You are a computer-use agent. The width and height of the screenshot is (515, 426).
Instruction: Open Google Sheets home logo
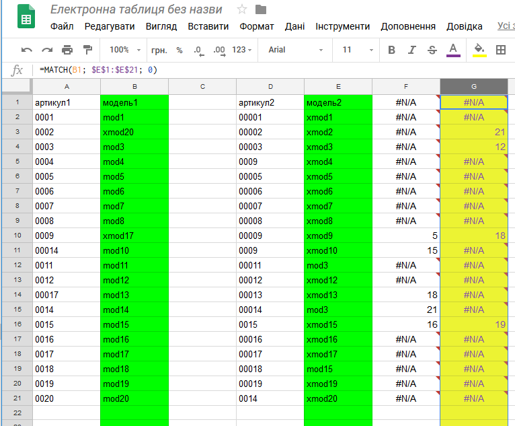click(x=26, y=16)
